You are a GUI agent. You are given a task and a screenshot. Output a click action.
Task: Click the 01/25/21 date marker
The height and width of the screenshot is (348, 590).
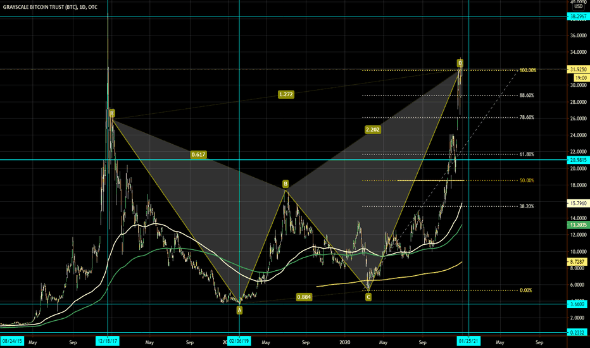[x=469, y=341]
